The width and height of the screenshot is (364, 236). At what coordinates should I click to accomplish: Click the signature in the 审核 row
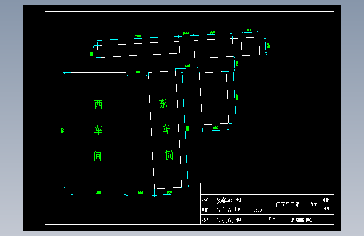[224, 210]
